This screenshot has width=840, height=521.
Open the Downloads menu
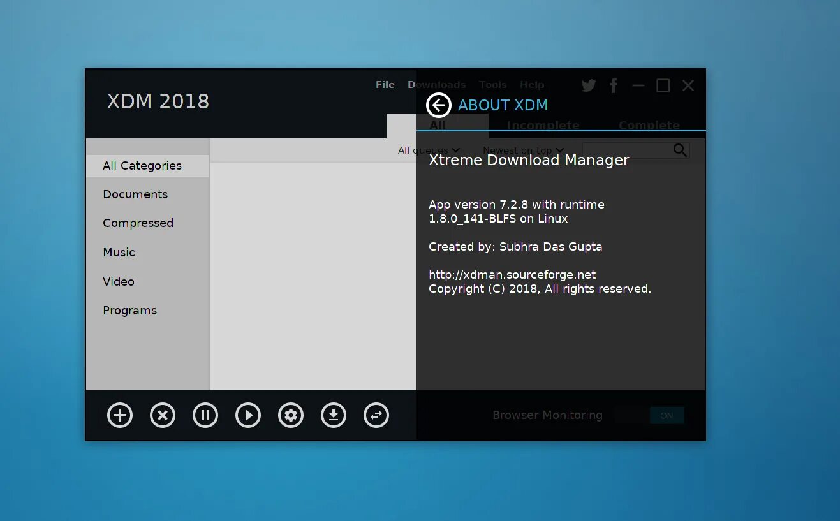[437, 85]
